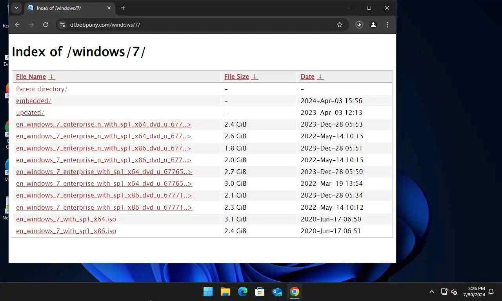Image resolution: width=502 pixels, height=301 pixels.
Task: Click the 1.8 GiB file size cell
Action: click(235, 148)
